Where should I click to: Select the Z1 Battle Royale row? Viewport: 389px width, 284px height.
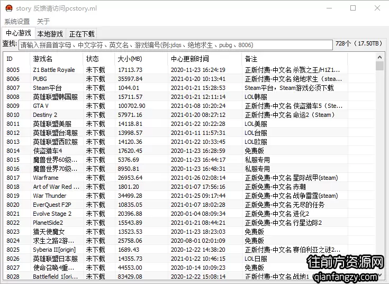(189, 70)
